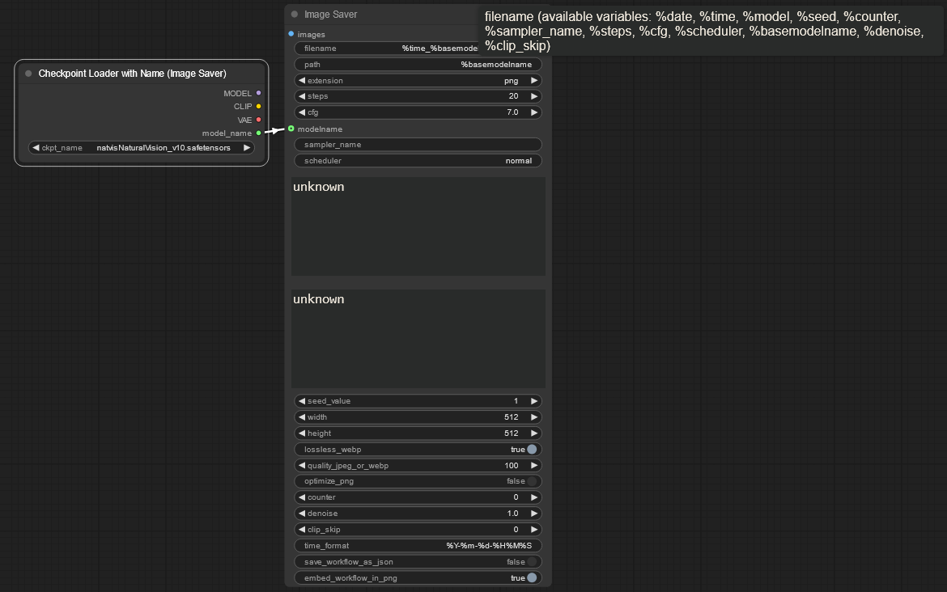This screenshot has width=947, height=592.
Task: Select next checkpoint with ckpt_name right arrow
Action: click(246, 148)
